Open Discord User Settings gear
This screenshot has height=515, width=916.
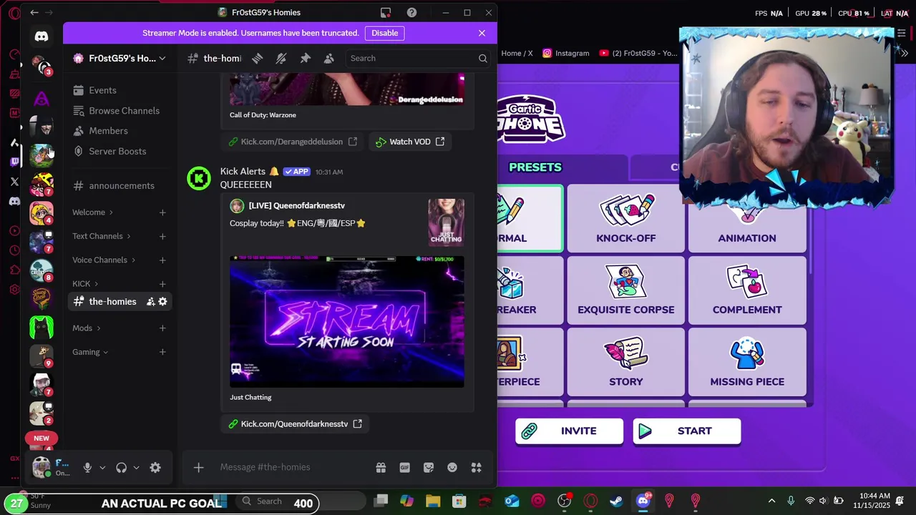[x=155, y=468]
